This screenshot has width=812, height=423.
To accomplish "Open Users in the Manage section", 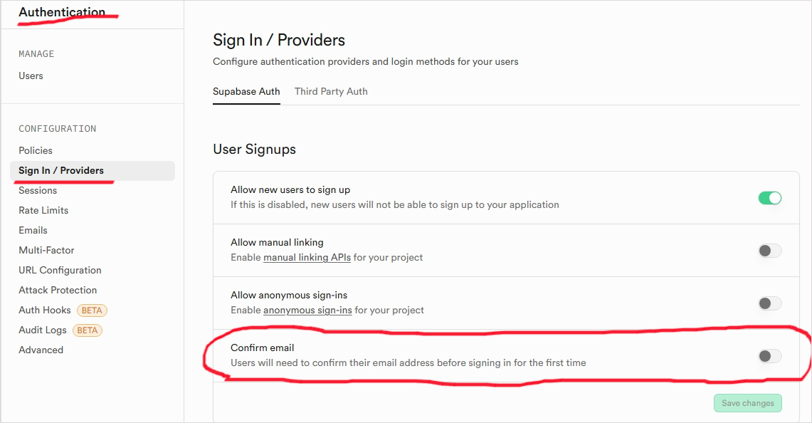I will [x=31, y=75].
